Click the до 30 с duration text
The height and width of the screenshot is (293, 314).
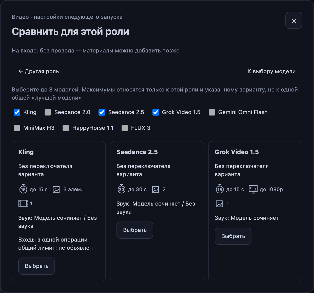coord(137,190)
